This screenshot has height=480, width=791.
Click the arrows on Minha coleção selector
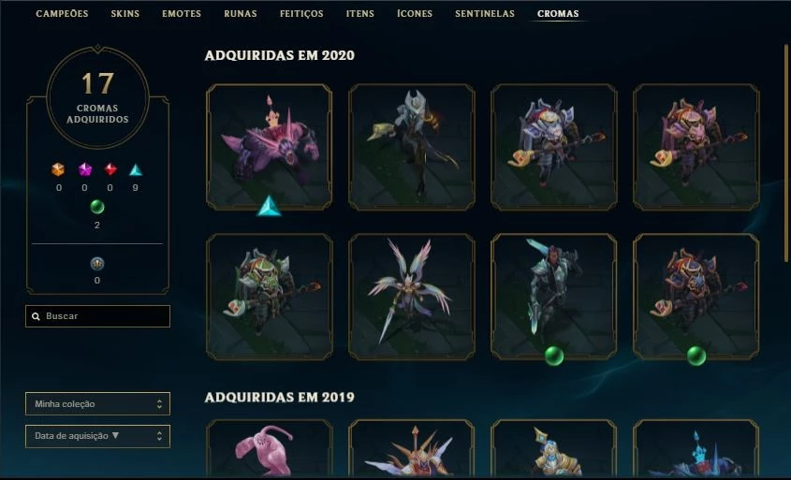(x=159, y=404)
